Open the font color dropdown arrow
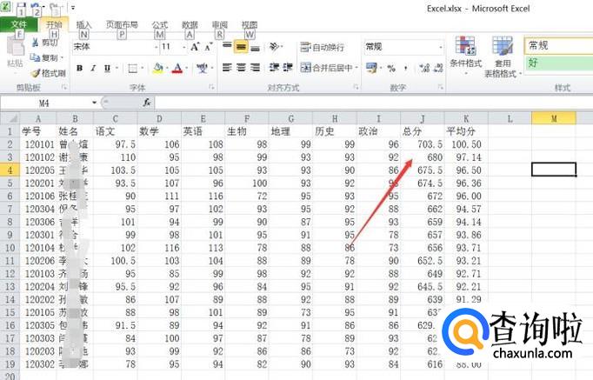 click(x=187, y=69)
